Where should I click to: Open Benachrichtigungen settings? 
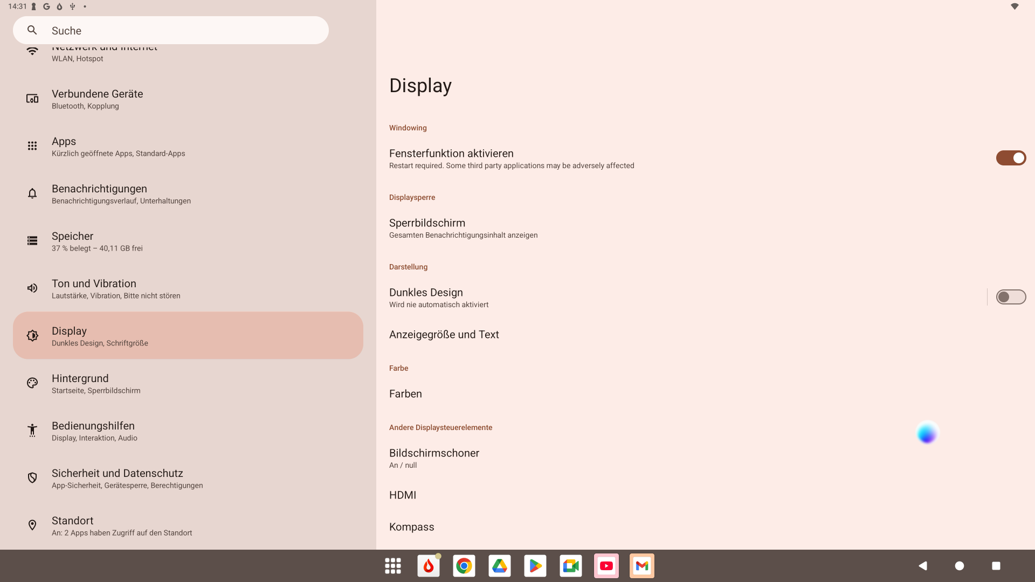tap(188, 193)
